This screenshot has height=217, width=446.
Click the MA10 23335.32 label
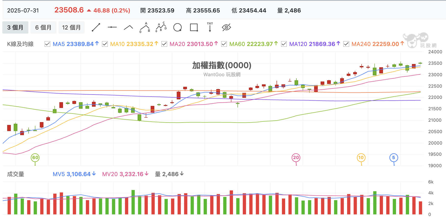[x=134, y=44]
